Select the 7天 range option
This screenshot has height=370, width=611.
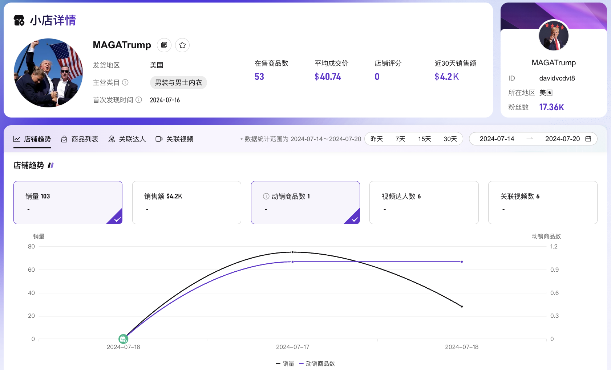coord(400,139)
